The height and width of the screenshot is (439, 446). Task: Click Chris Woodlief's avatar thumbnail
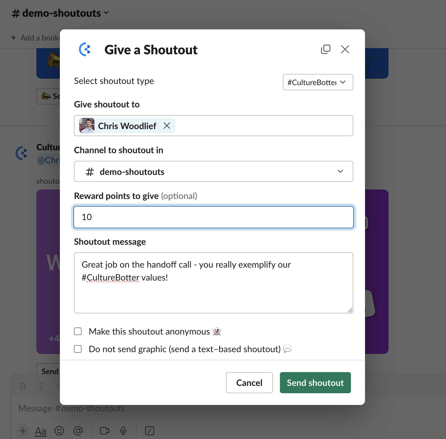[x=87, y=126]
